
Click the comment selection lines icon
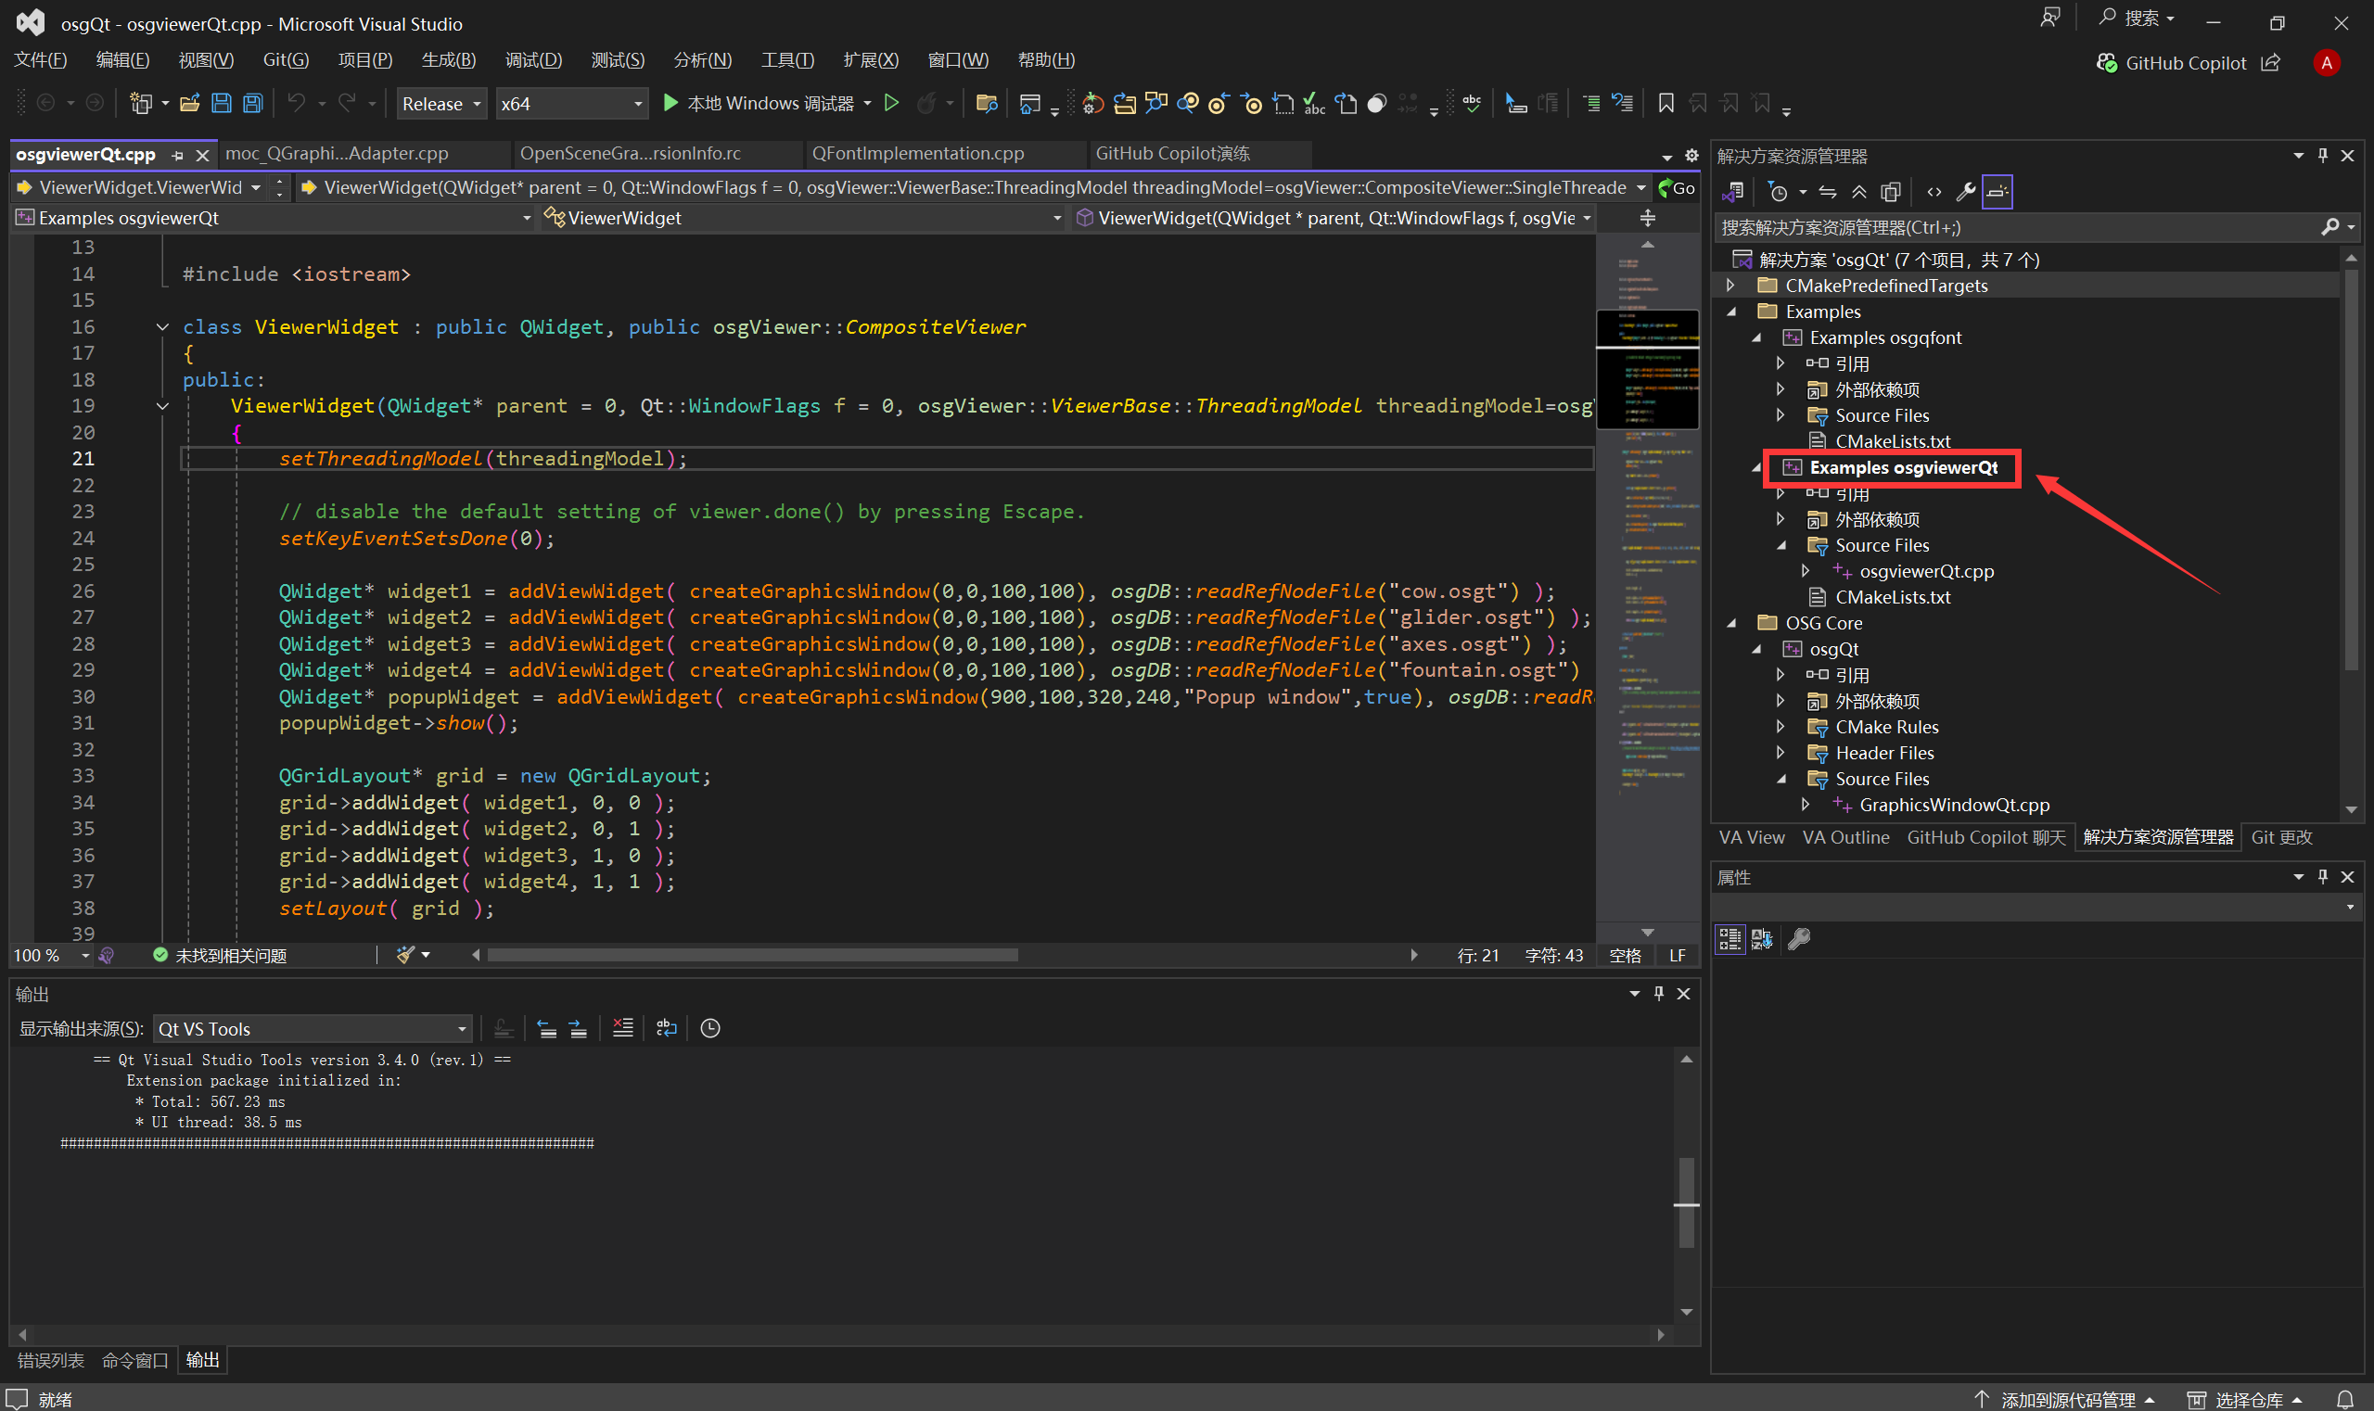tap(1590, 103)
